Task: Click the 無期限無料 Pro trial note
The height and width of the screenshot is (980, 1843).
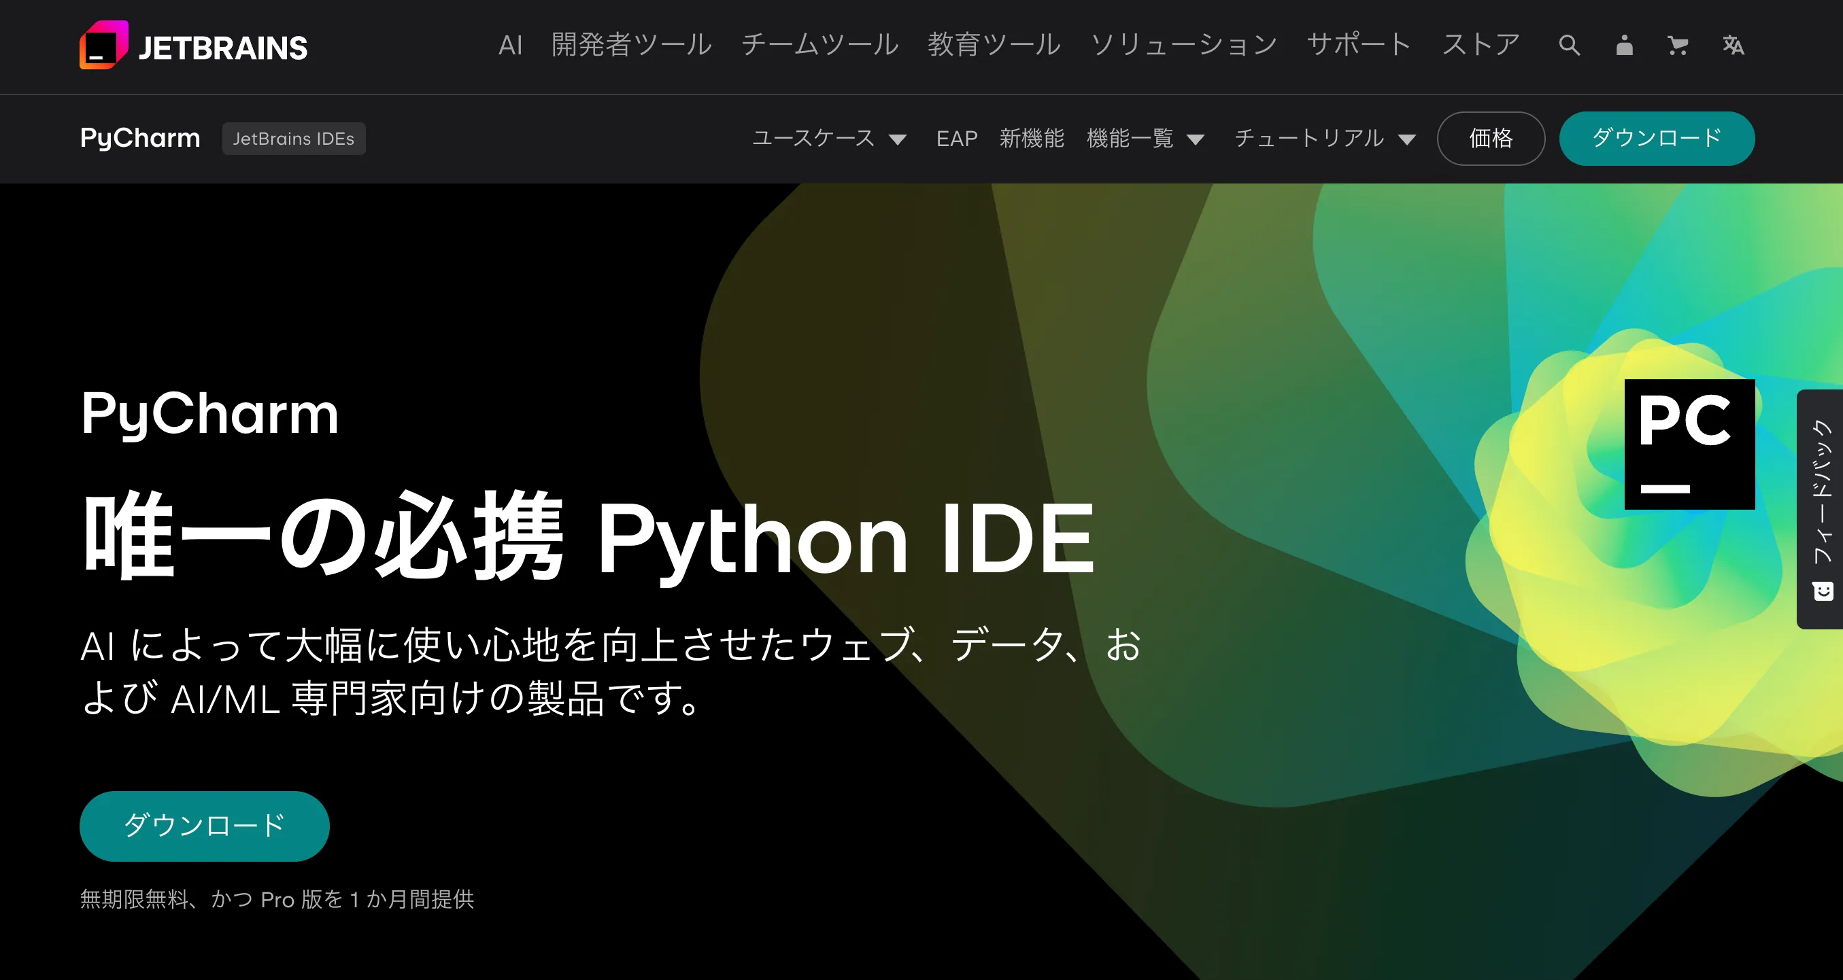Action: (277, 899)
